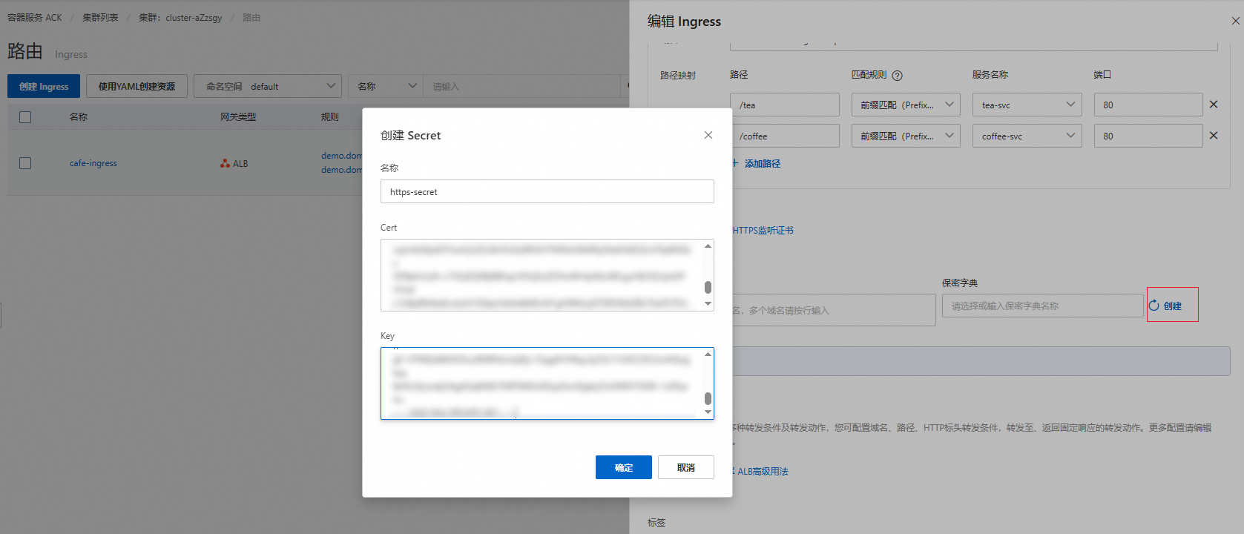
Task: Click the 名称 column header in table
Action: pos(79,117)
